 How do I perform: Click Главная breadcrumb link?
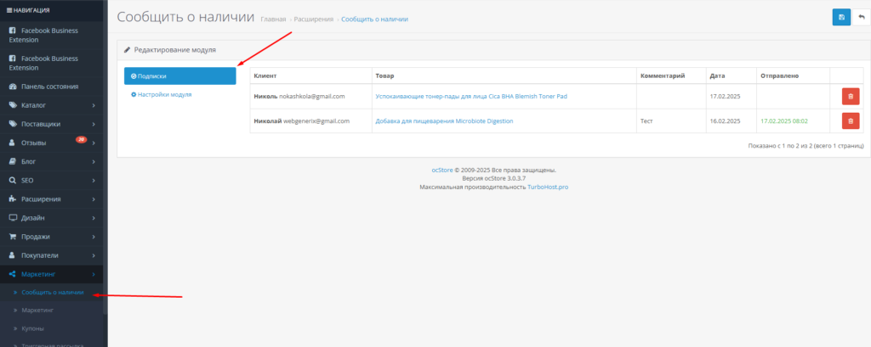pos(273,19)
